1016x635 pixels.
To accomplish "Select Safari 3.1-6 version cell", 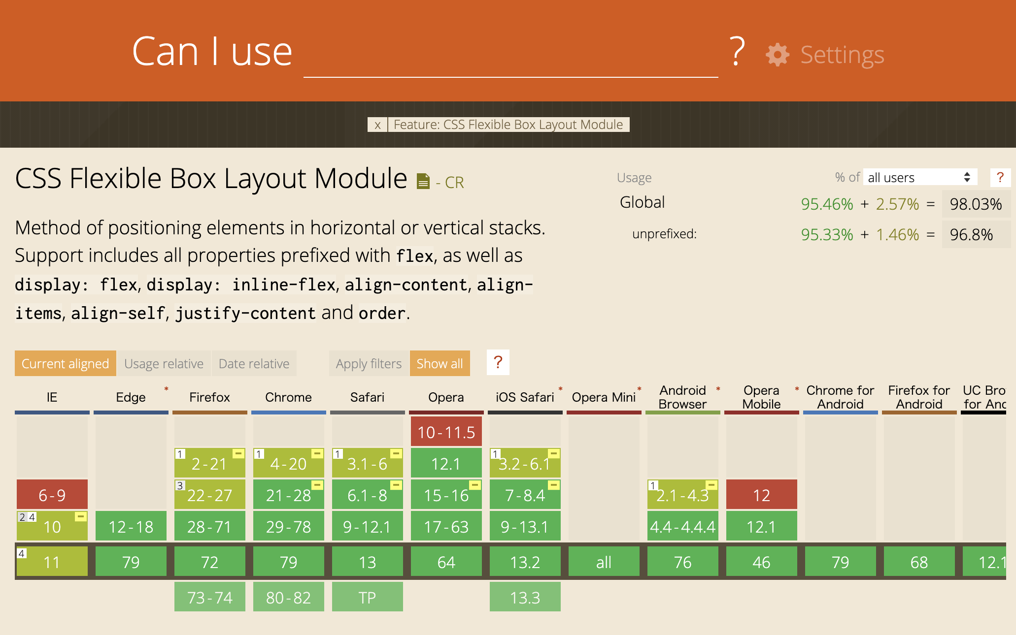I will click(x=368, y=463).
